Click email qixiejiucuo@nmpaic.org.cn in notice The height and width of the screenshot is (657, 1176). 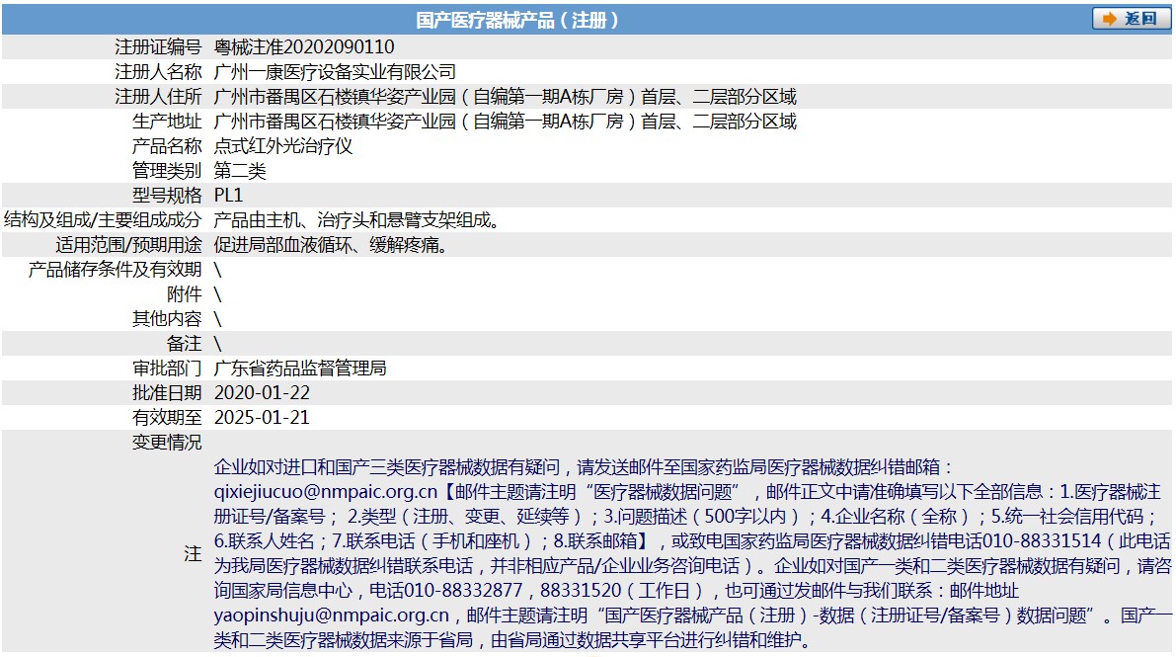[326, 492]
